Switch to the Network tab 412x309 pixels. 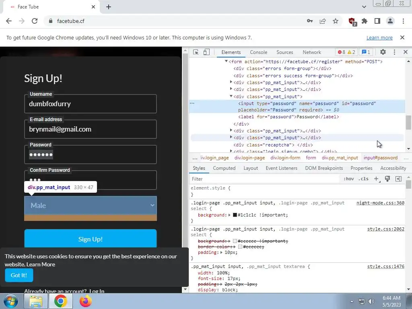(312, 52)
